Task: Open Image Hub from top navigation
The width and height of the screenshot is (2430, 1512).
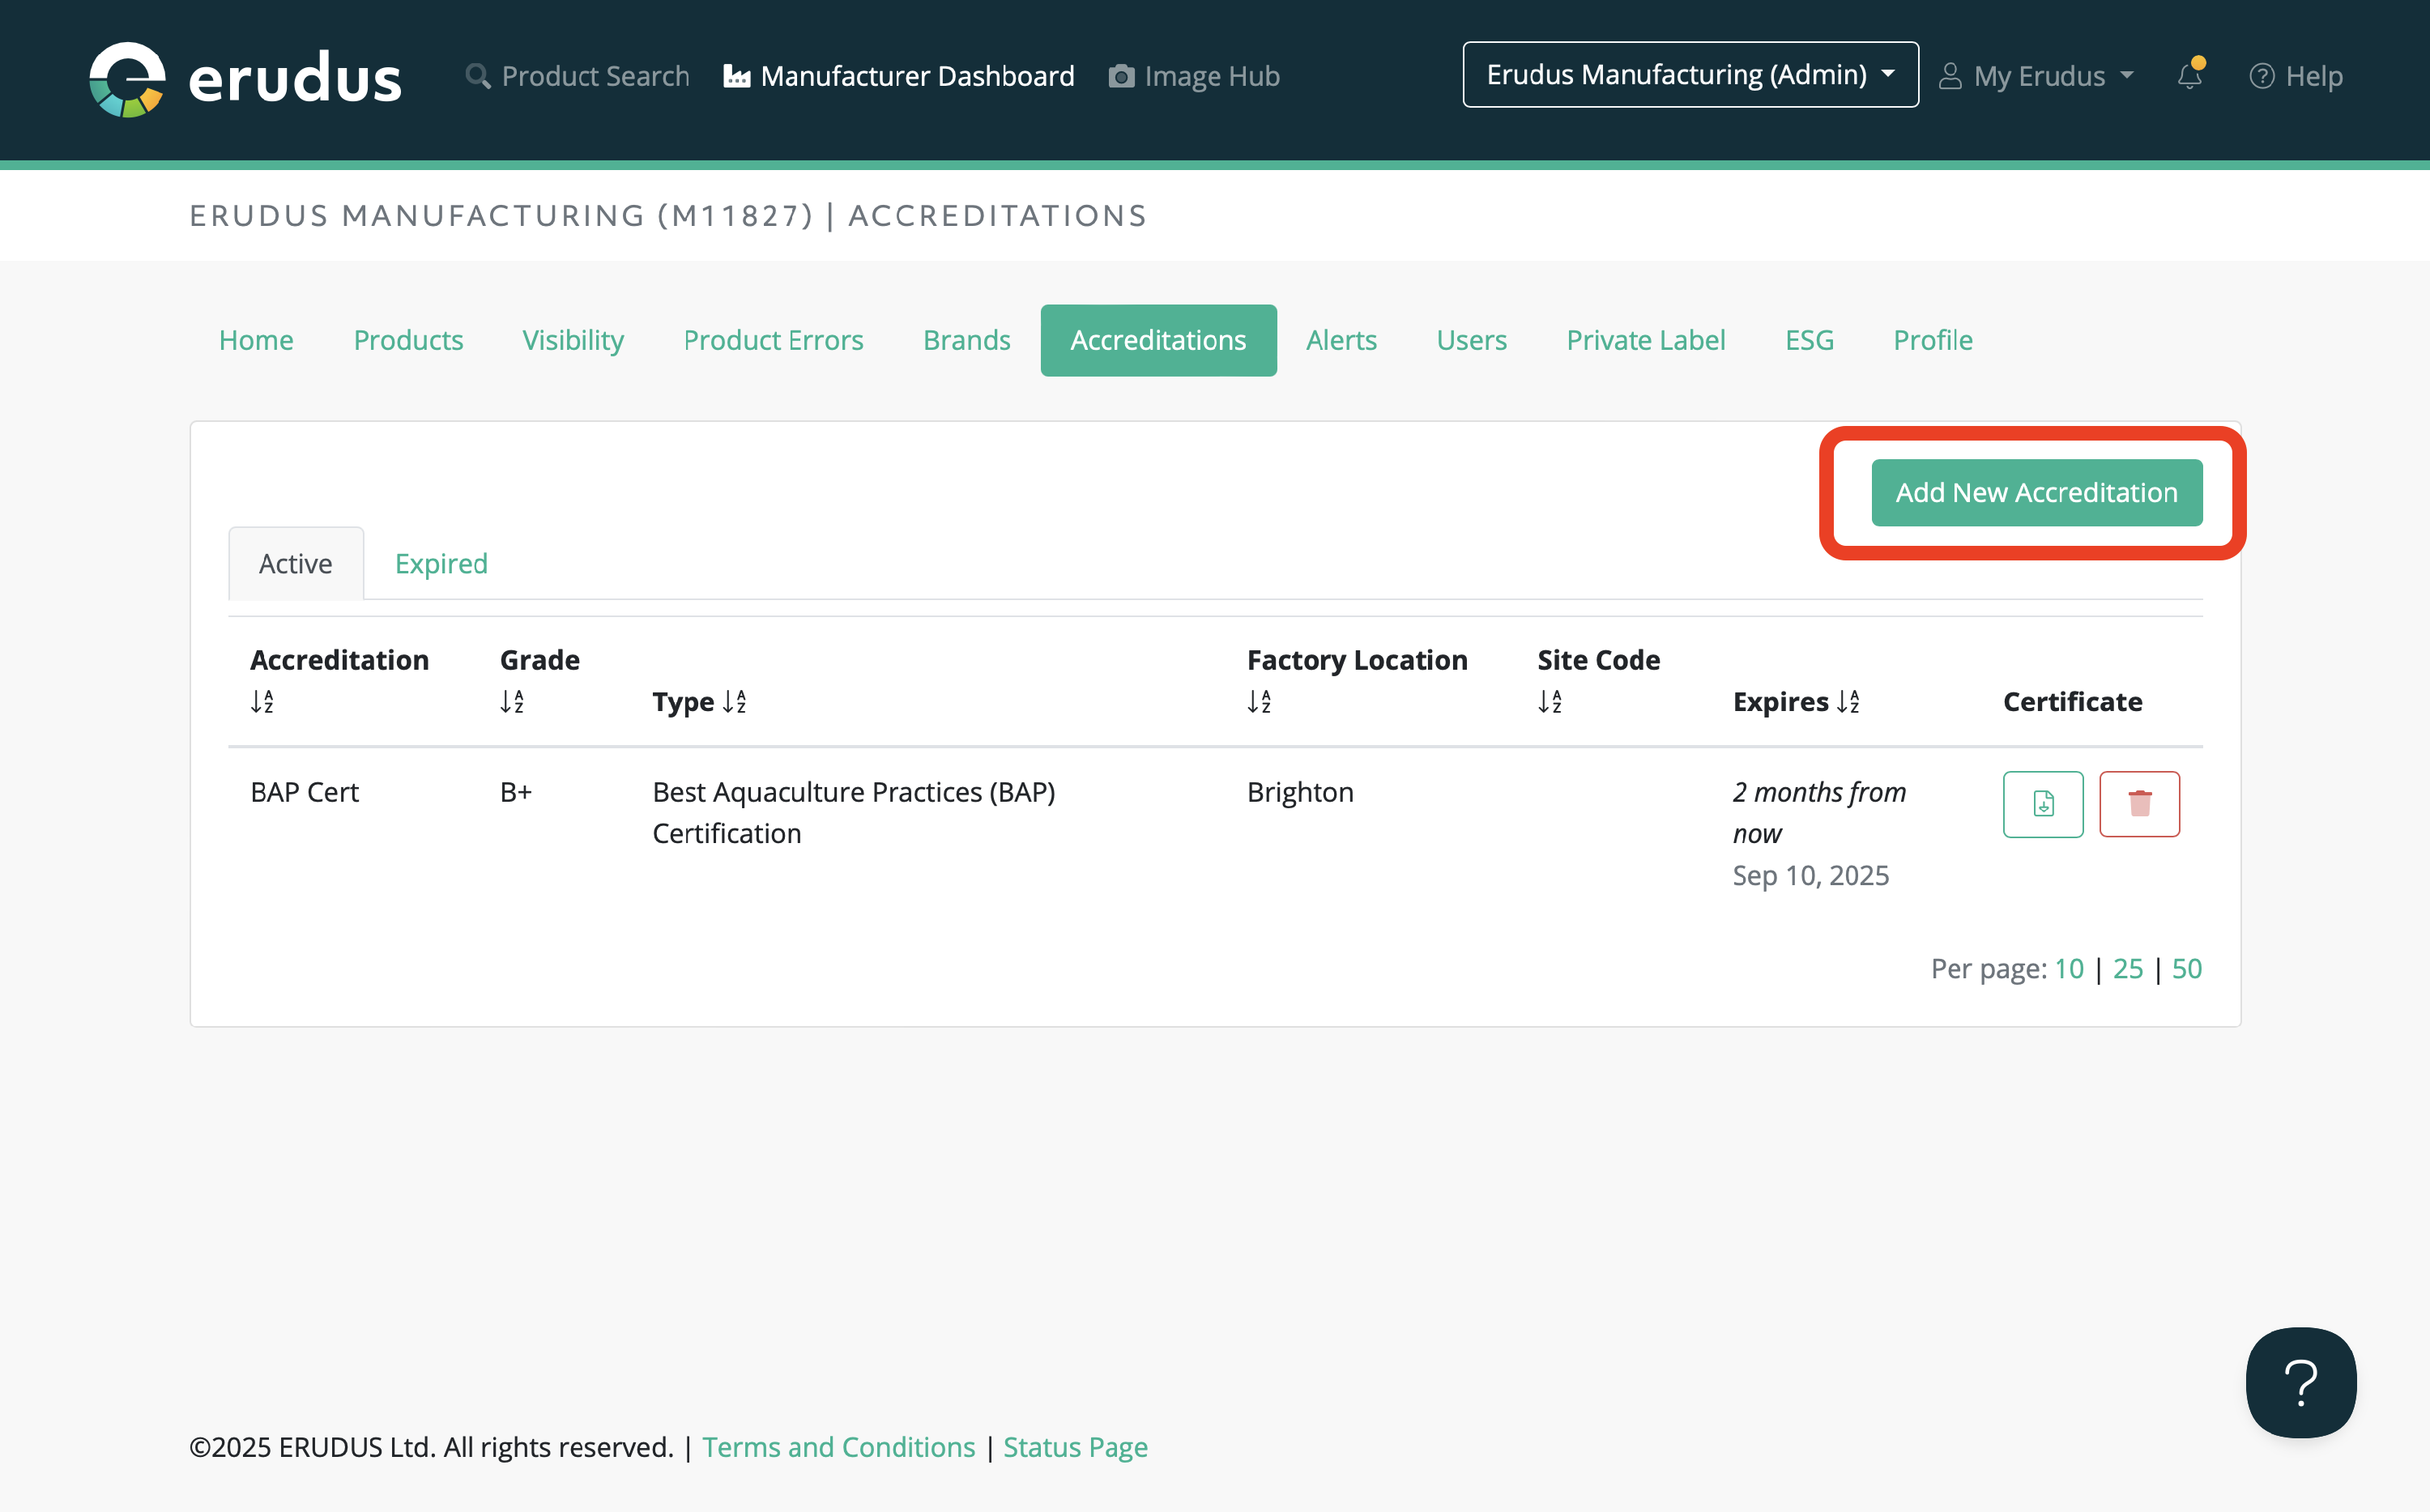Action: 1194,76
